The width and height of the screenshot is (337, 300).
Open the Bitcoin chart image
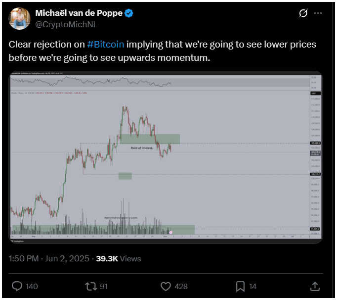pyautogui.click(x=166, y=157)
